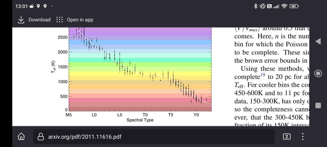Image resolution: width=327 pixels, height=147 pixels.
Task: Tap the Download arrow icon
Action: tap(21, 20)
